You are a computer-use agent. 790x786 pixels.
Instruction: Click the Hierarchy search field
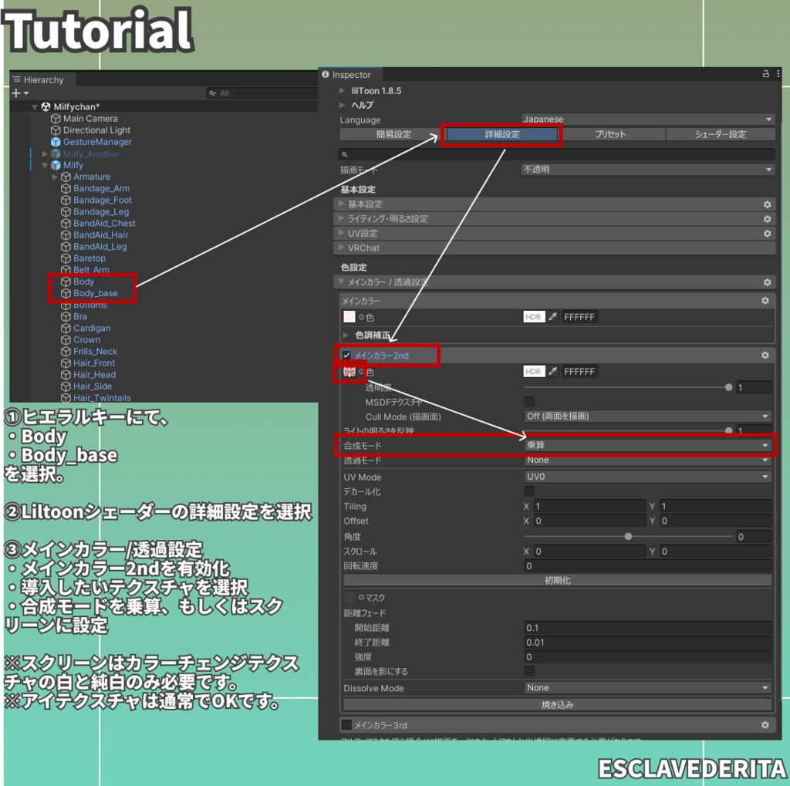click(262, 93)
